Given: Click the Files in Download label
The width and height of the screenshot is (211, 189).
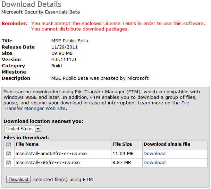Looking at the screenshot, I should point(26,138).
